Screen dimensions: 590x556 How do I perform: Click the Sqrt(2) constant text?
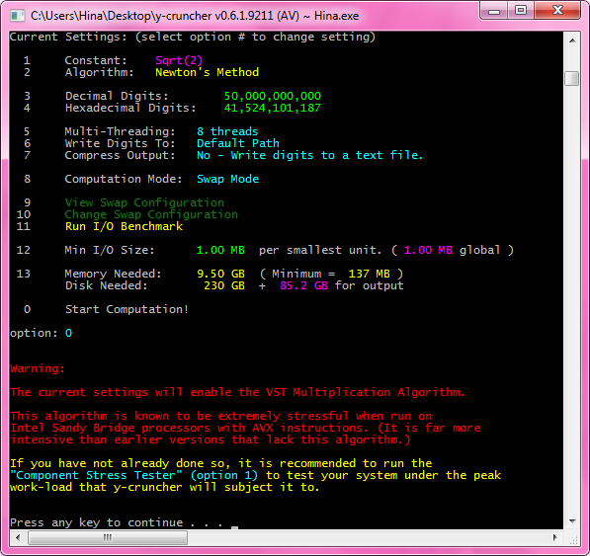tap(179, 60)
